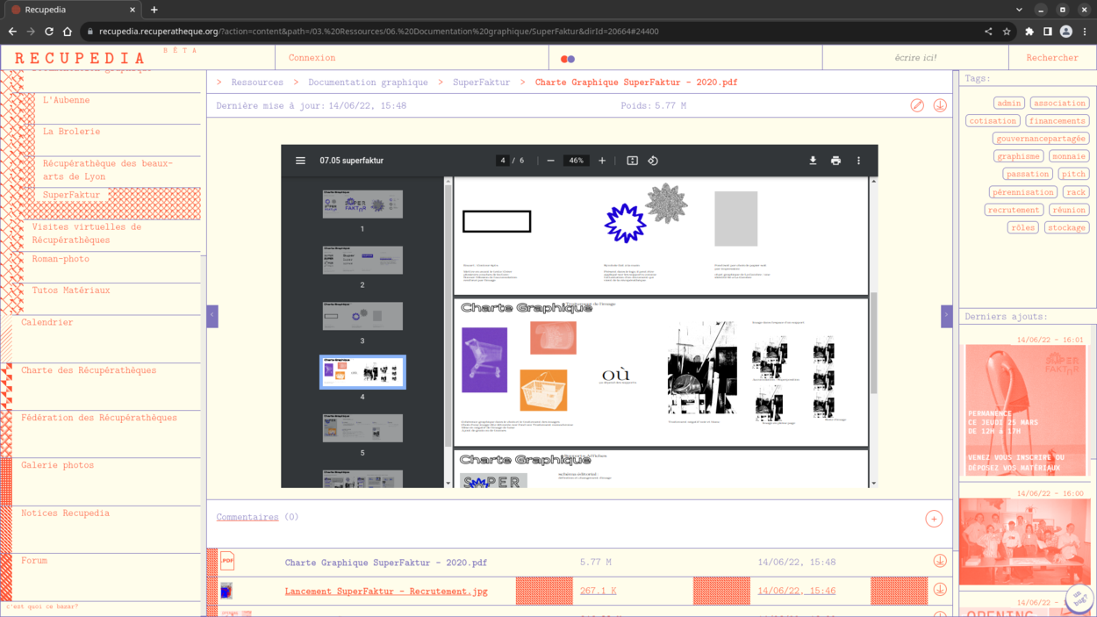Click Rechercher in the top bar

[1051, 58]
